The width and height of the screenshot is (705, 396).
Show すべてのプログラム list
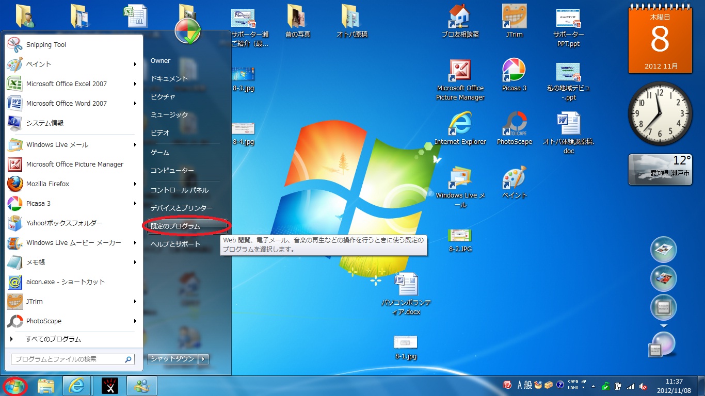[74, 339]
